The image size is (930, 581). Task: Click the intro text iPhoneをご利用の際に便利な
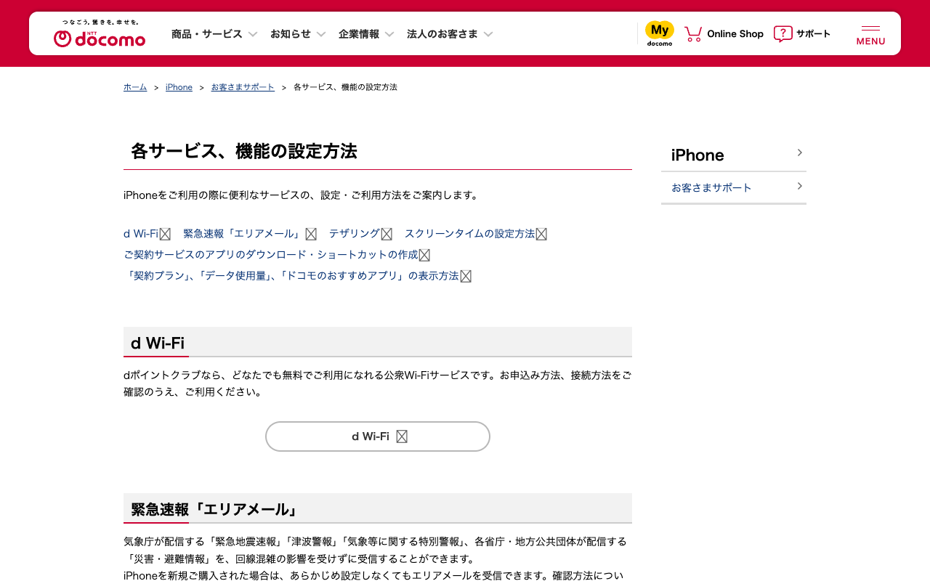(x=302, y=195)
